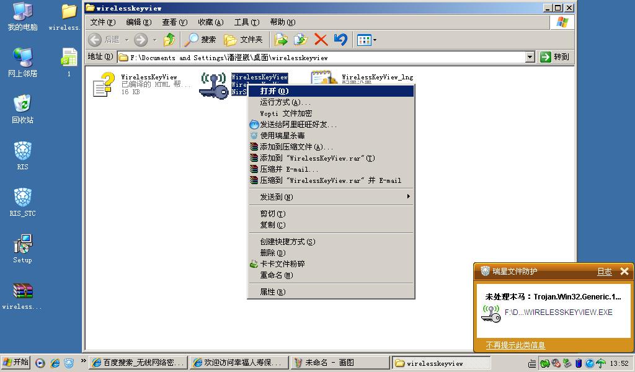Go up one folder level
This screenshot has height=372, width=635.
coord(169,40)
